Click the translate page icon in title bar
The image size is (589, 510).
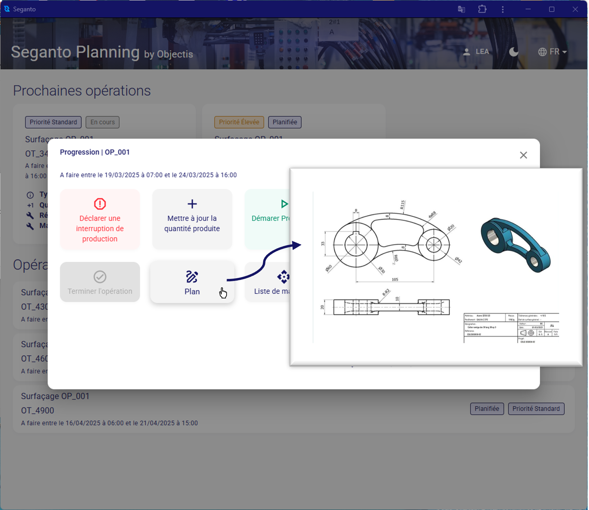461,9
